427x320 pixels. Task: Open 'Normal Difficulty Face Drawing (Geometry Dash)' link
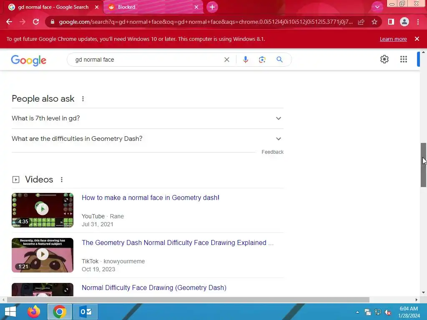click(154, 287)
